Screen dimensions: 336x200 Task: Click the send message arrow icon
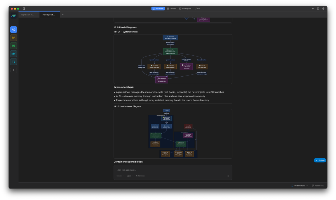click(x=228, y=176)
